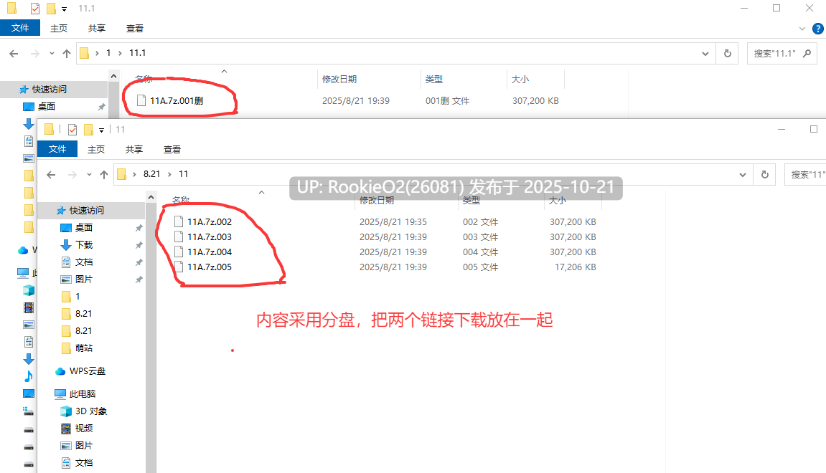The height and width of the screenshot is (473, 826).
Task: Open the Help icon in the 11.1 window
Action: tap(818, 29)
